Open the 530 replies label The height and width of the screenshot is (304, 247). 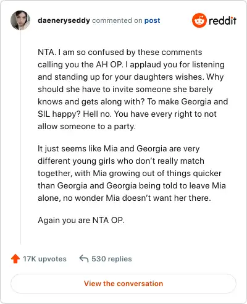click(x=112, y=259)
